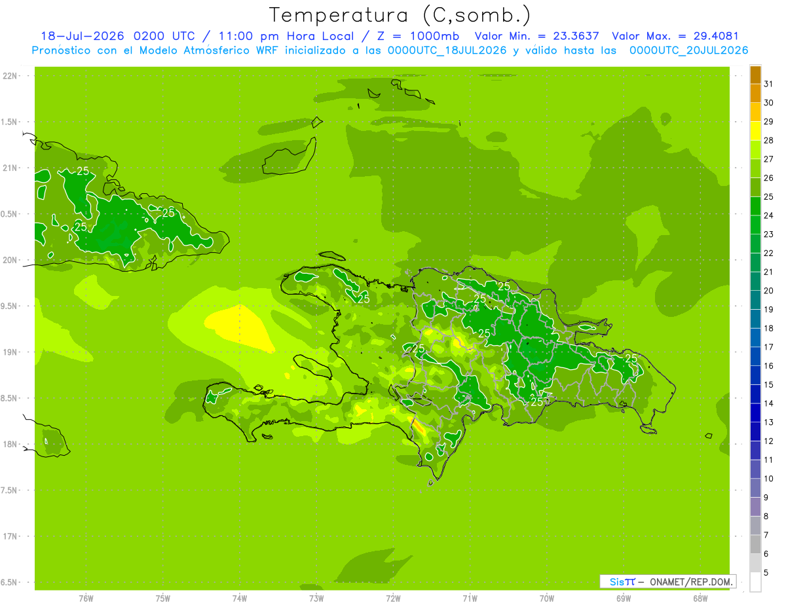Click the legend value '20' on the color scale
This screenshot has height=607, width=786.
[x=768, y=291]
